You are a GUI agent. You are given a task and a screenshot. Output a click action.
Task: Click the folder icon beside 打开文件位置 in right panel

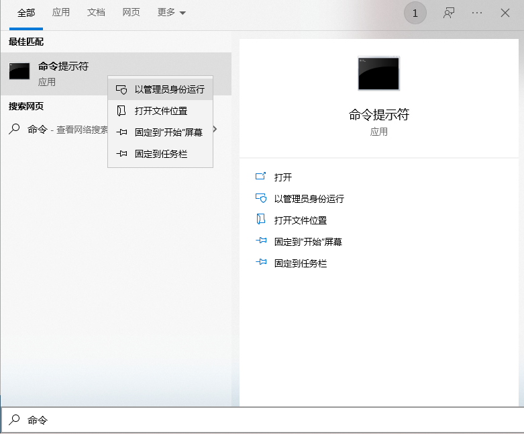pos(261,220)
